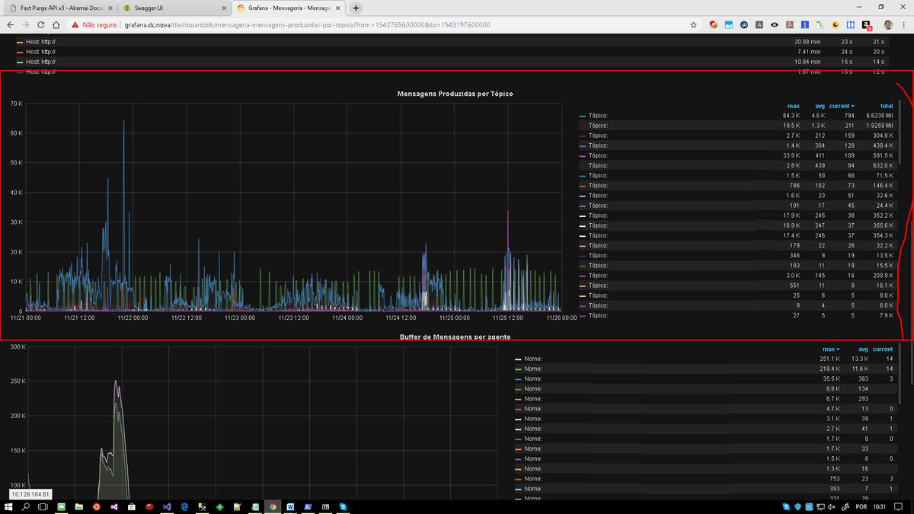Click the Não seguro security warning icon
This screenshot has height=514, width=914.
coord(75,24)
